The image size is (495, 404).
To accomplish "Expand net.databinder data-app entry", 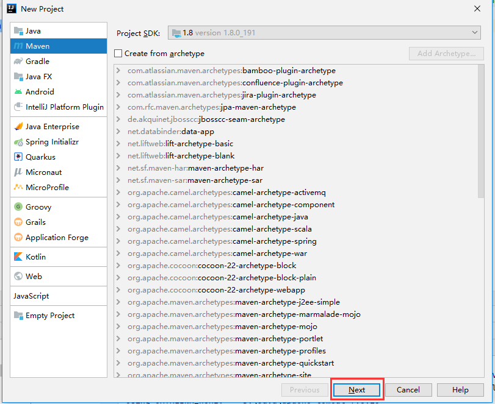I will click(118, 132).
